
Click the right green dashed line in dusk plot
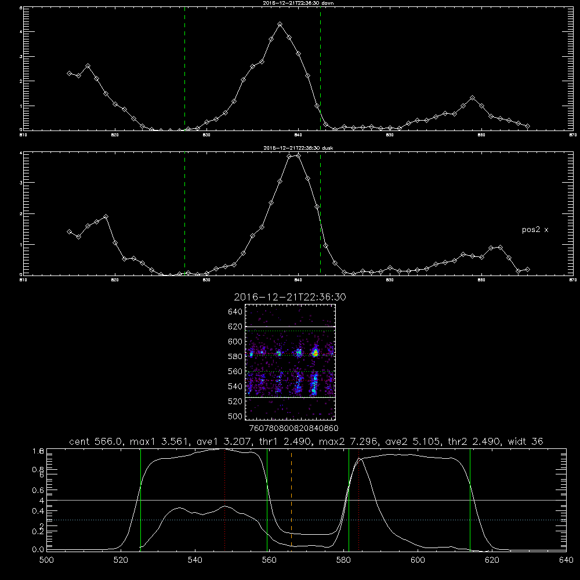point(320,213)
